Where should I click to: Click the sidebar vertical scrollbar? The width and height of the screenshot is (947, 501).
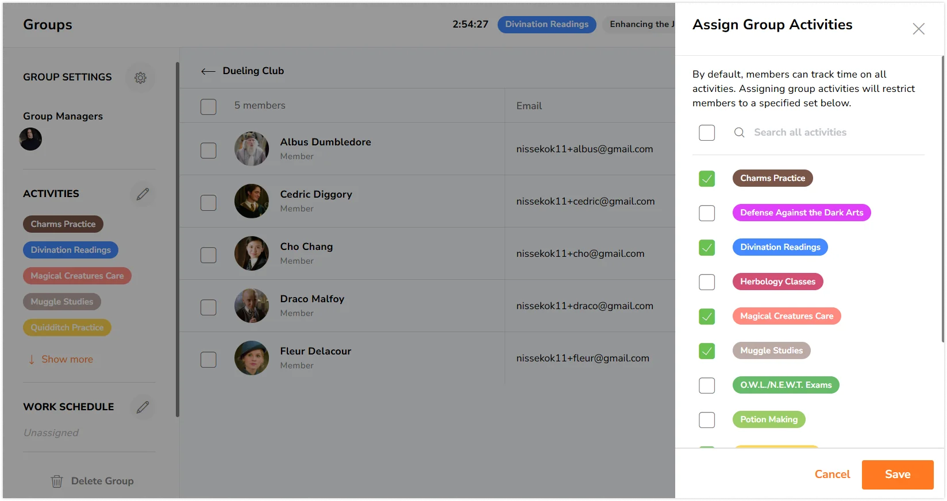178,240
